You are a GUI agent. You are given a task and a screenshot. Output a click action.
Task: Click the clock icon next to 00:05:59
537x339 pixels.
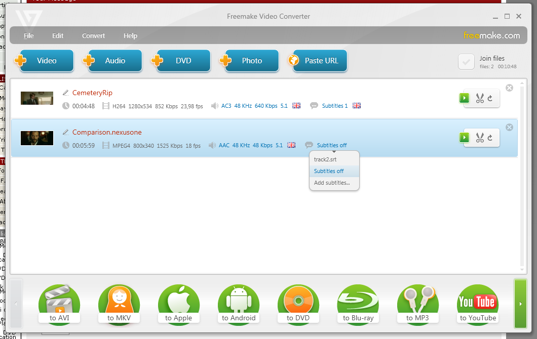click(x=66, y=145)
